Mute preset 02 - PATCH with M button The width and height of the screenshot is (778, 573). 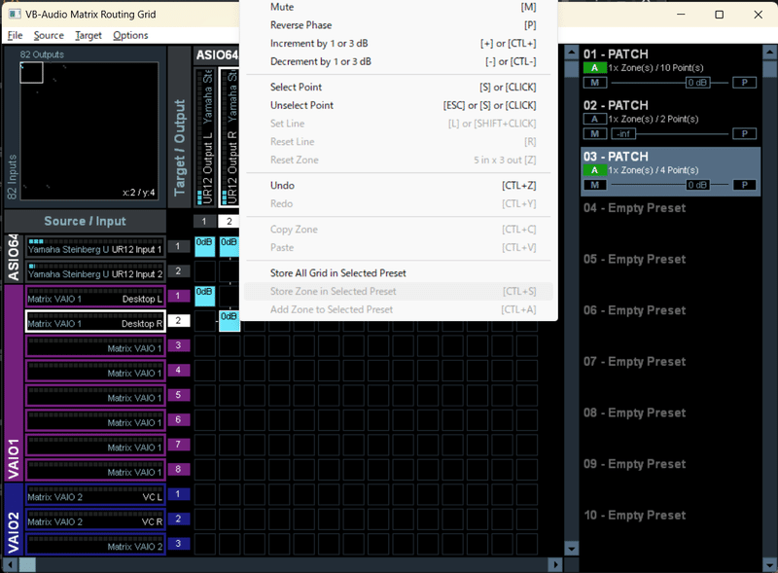coord(595,134)
